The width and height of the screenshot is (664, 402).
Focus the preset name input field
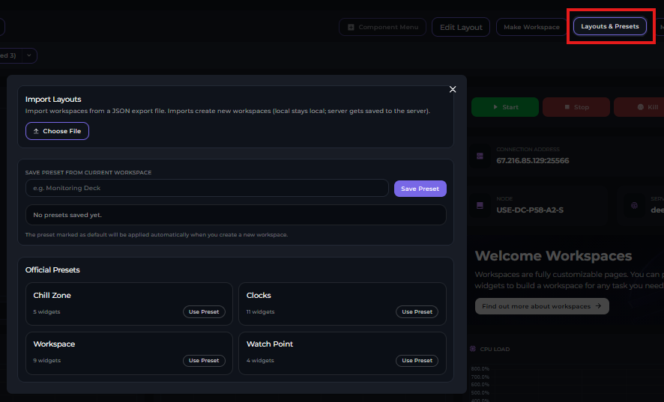click(207, 188)
